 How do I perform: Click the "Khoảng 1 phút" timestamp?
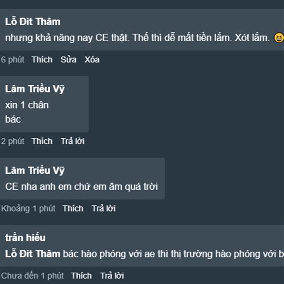pyautogui.click(x=28, y=208)
